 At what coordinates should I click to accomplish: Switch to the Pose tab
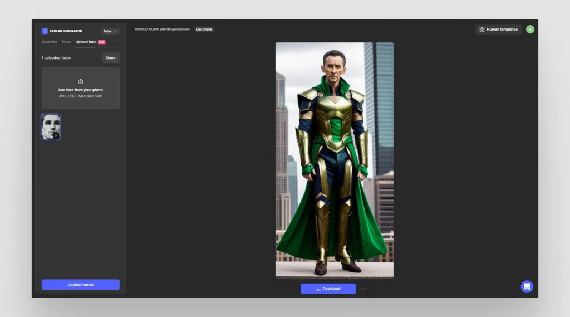(x=66, y=42)
